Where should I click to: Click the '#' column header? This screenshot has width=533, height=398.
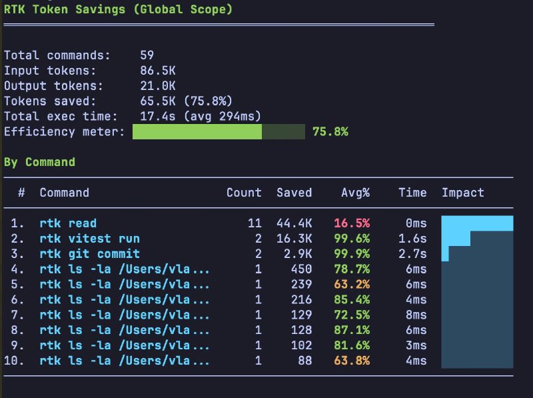(21, 193)
